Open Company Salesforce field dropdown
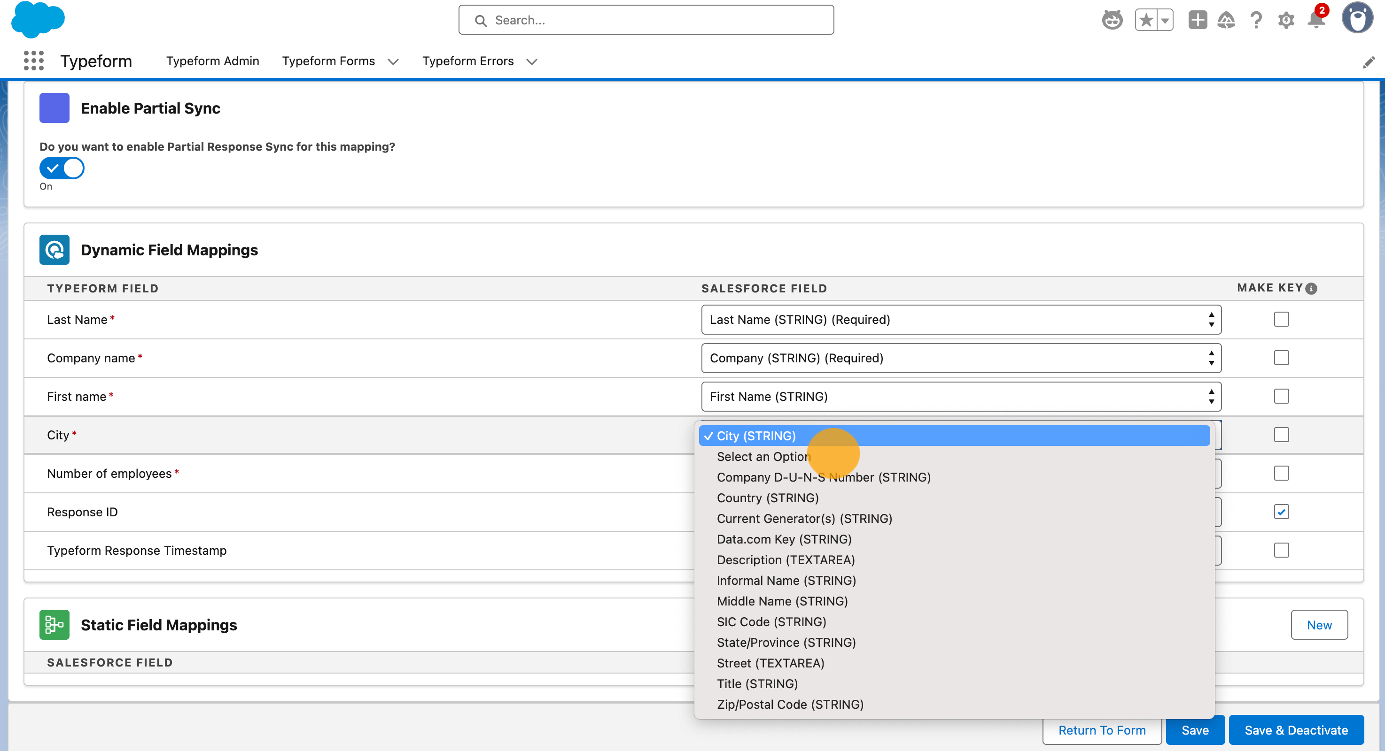Screen dimensions: 1385x751 961,358
